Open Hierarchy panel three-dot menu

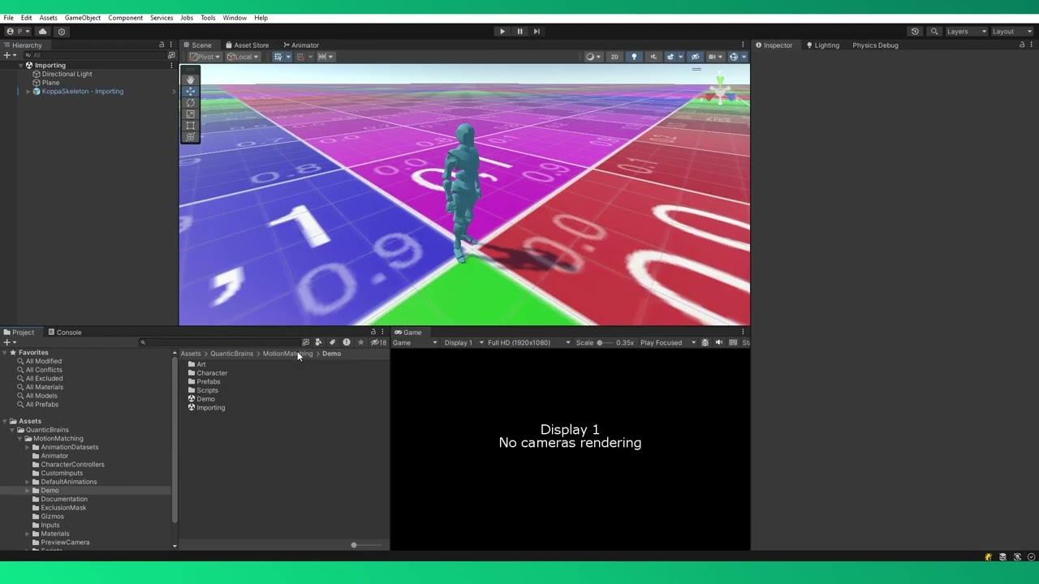point(170,45)
